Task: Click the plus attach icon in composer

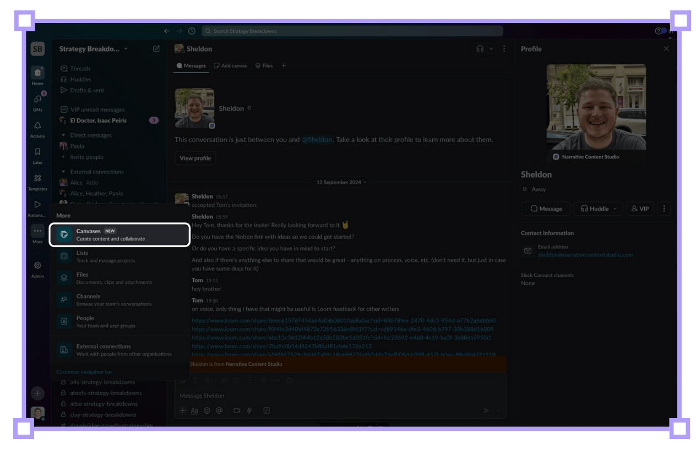Action: [183, 410]
